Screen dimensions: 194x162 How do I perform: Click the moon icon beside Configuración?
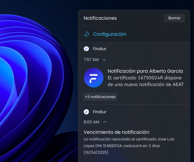(x=87, y=34)
